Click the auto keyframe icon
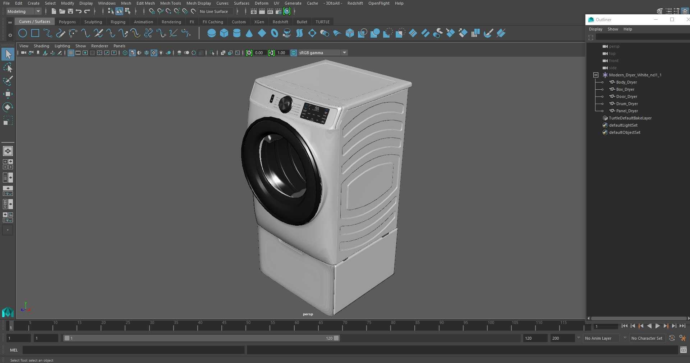The image size is (690, 363). coord(672,338)
